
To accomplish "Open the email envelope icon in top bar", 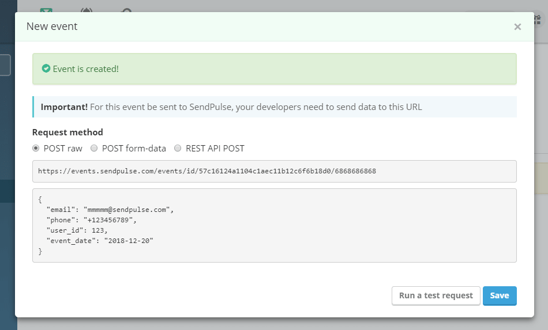I will coord(46,10).
